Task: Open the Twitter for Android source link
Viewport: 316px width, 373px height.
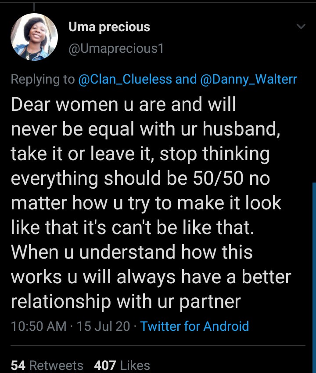Action: coord(194,326)
